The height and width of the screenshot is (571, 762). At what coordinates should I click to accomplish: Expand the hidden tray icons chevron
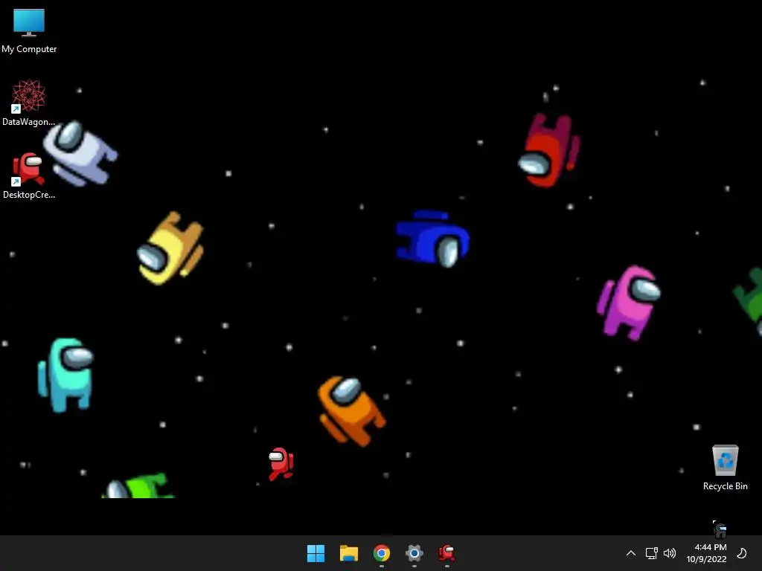pyautogui.click(x=631, y=553)
